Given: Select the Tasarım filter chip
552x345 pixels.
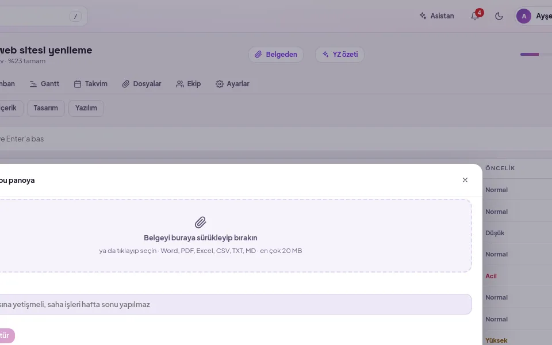Looking at the screenshot, I should [x=46, y=108].
